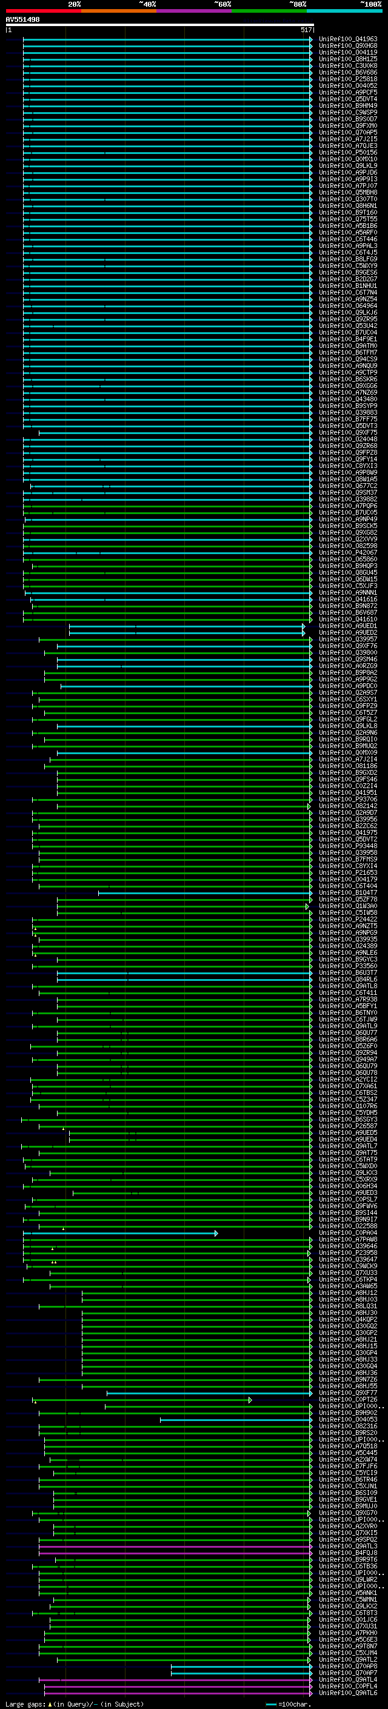Open hit UniRef100_Q8H6N1
Image resolution: width=388 pixels, height=1709 pixels.
tap(347, 206)
